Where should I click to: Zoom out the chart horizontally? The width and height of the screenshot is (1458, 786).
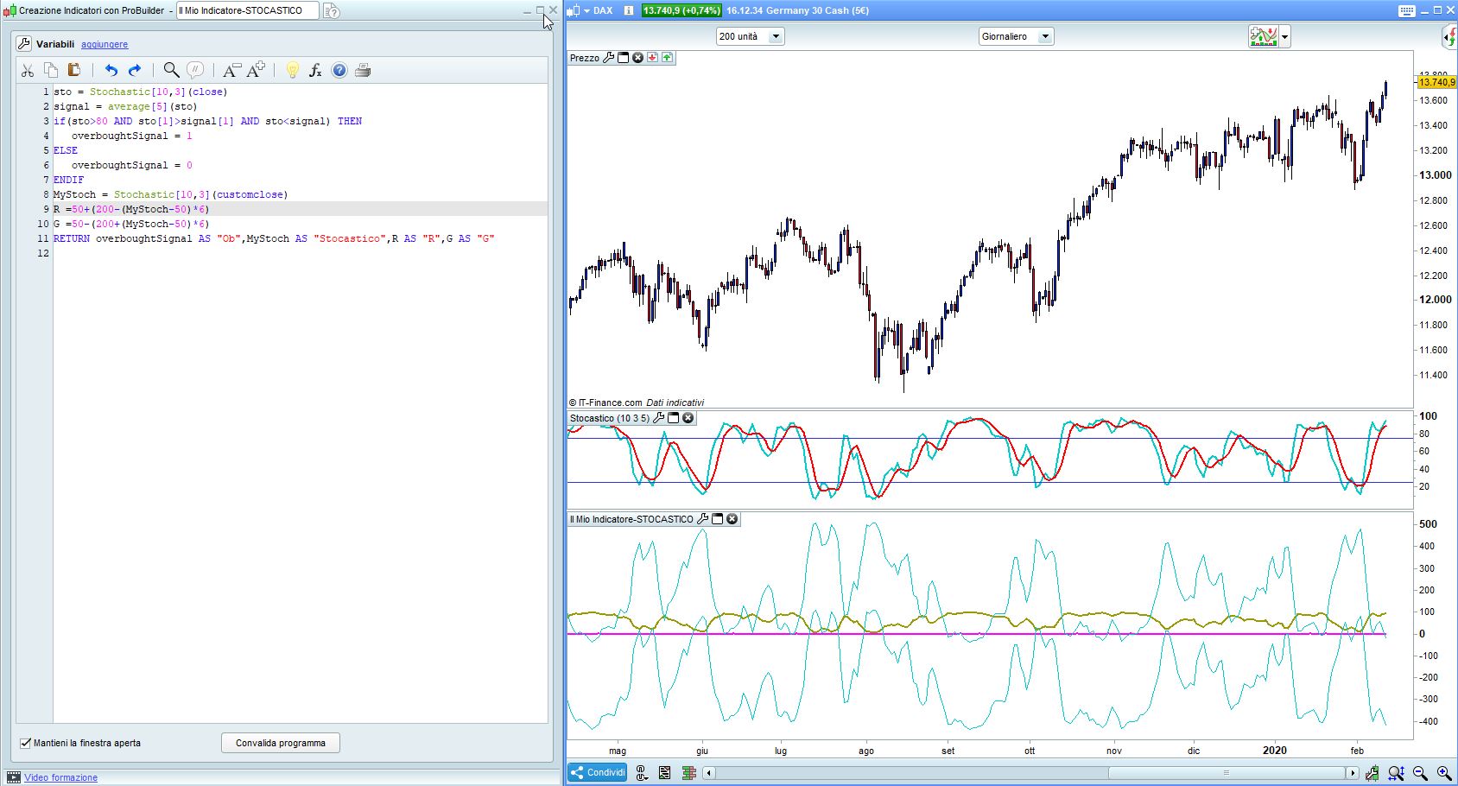coord(1420,773)
